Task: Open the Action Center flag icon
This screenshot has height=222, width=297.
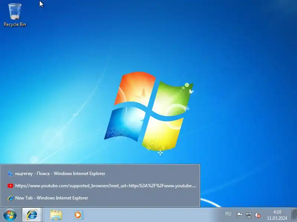Action: tap(239, 215)
